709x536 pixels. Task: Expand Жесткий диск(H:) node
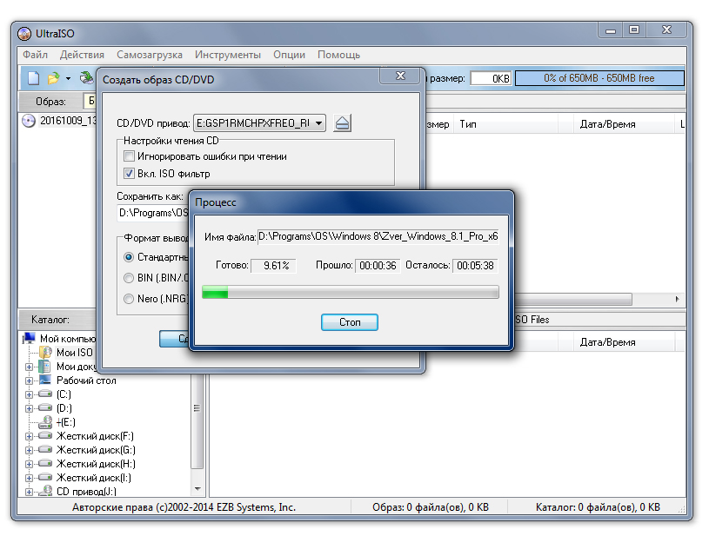29,464
